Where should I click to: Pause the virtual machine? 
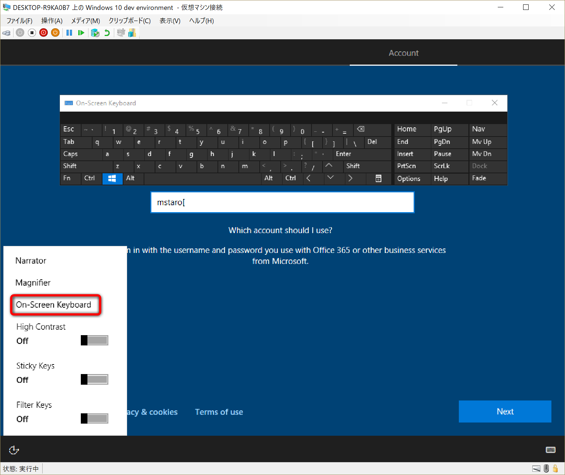pyautogui.click(x=69, y=33)
